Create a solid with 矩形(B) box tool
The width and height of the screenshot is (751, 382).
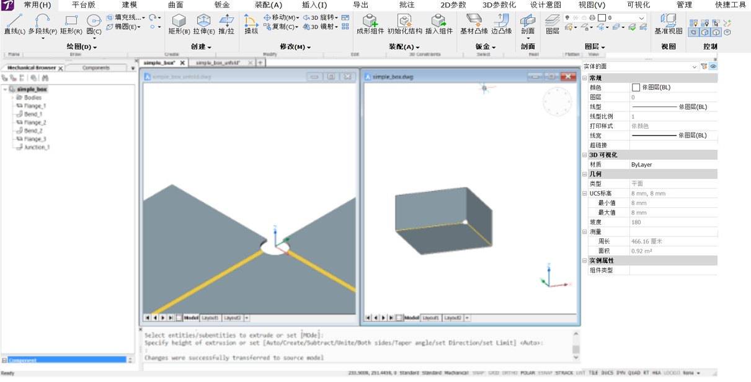click(x=179, y=25)
